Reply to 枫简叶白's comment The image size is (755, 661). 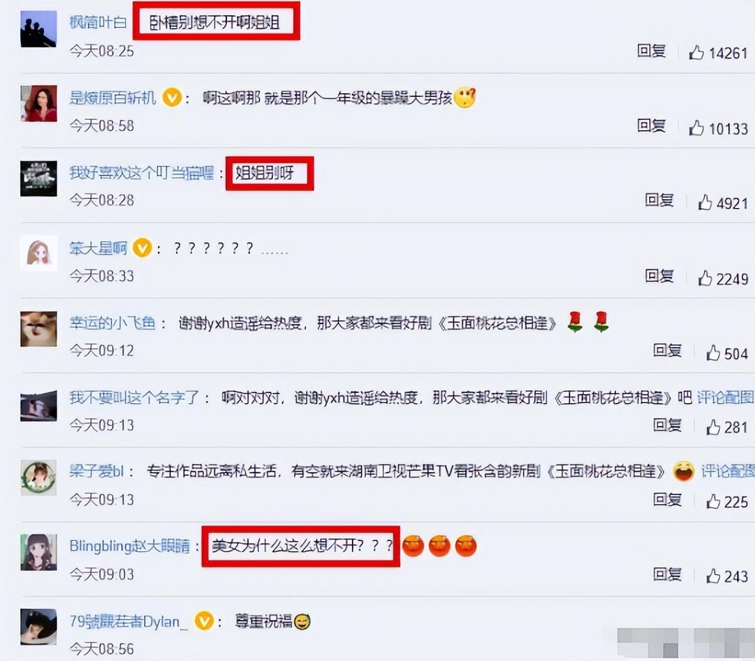coord(652,50)
